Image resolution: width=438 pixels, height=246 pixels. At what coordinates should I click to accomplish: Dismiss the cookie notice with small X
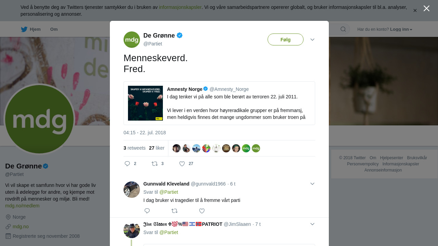415,11
